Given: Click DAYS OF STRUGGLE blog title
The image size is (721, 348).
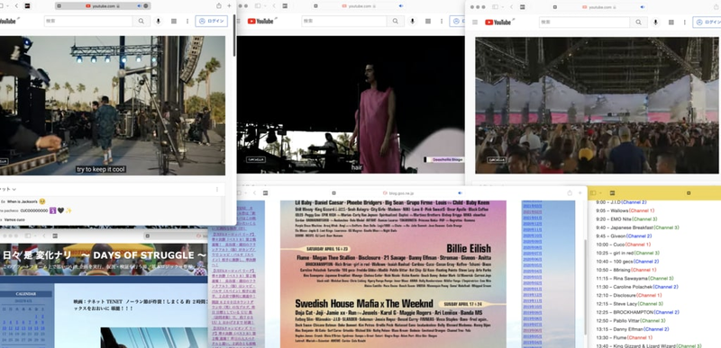Looking at the screenshot, I should click(105, 255).
